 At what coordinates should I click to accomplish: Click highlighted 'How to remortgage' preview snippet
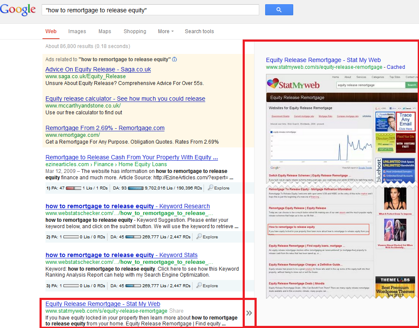pyautogui.click(x=318, y=229)
